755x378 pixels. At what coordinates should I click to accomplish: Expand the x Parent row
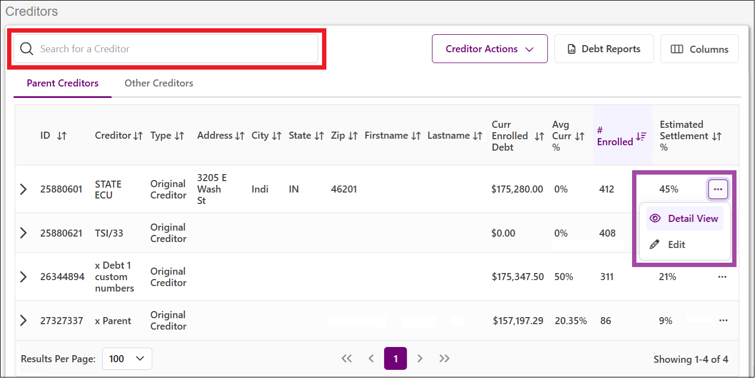point(23,320)
